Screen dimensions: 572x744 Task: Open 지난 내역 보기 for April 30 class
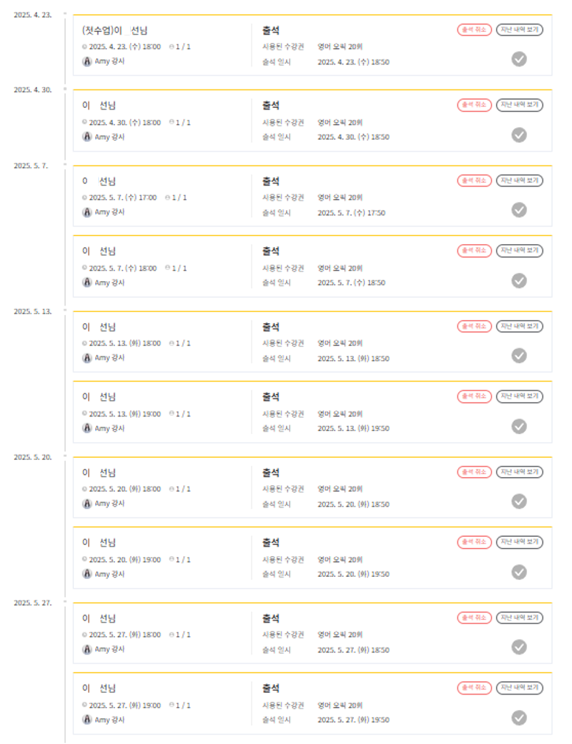point(519,105)
